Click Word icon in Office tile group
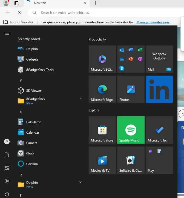Screen dimensions: 184x198 pyautogui.click(x=131, y=50)
